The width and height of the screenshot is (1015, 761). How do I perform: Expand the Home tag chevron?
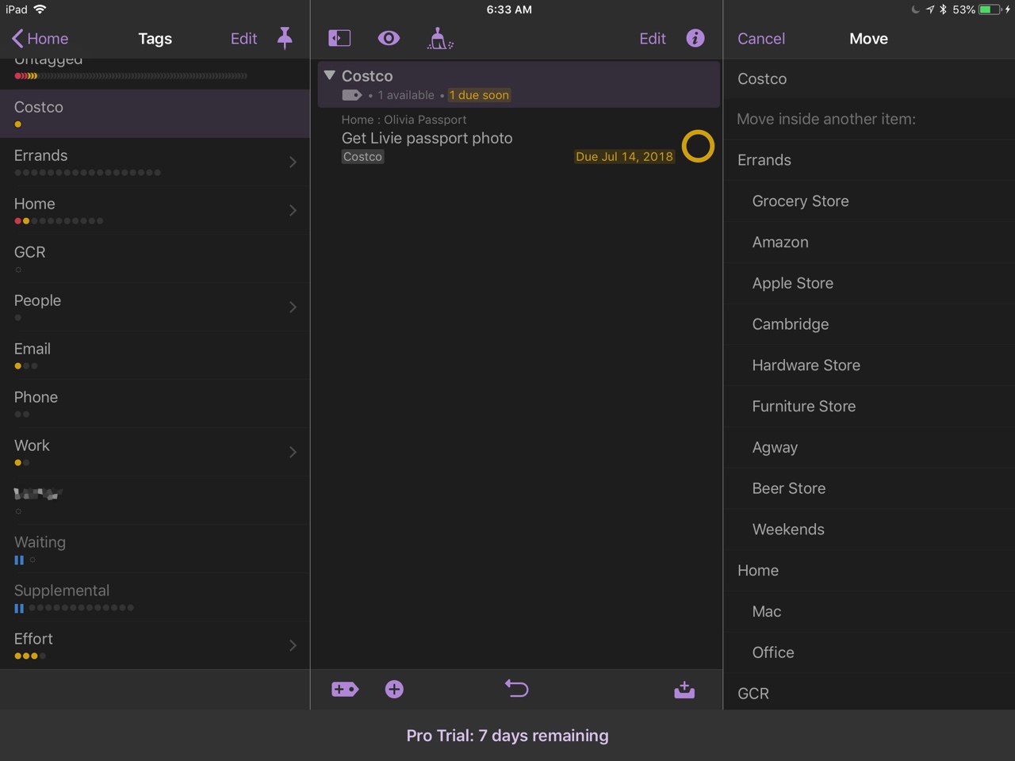pos(293,210)
